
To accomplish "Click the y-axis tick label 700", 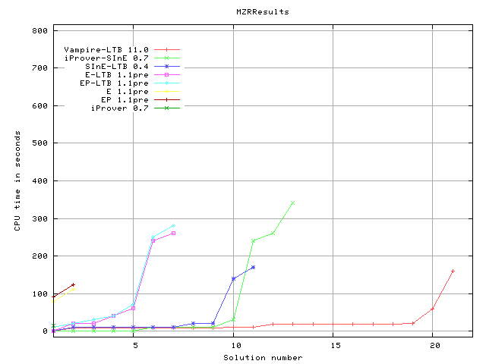I will 39,67.
